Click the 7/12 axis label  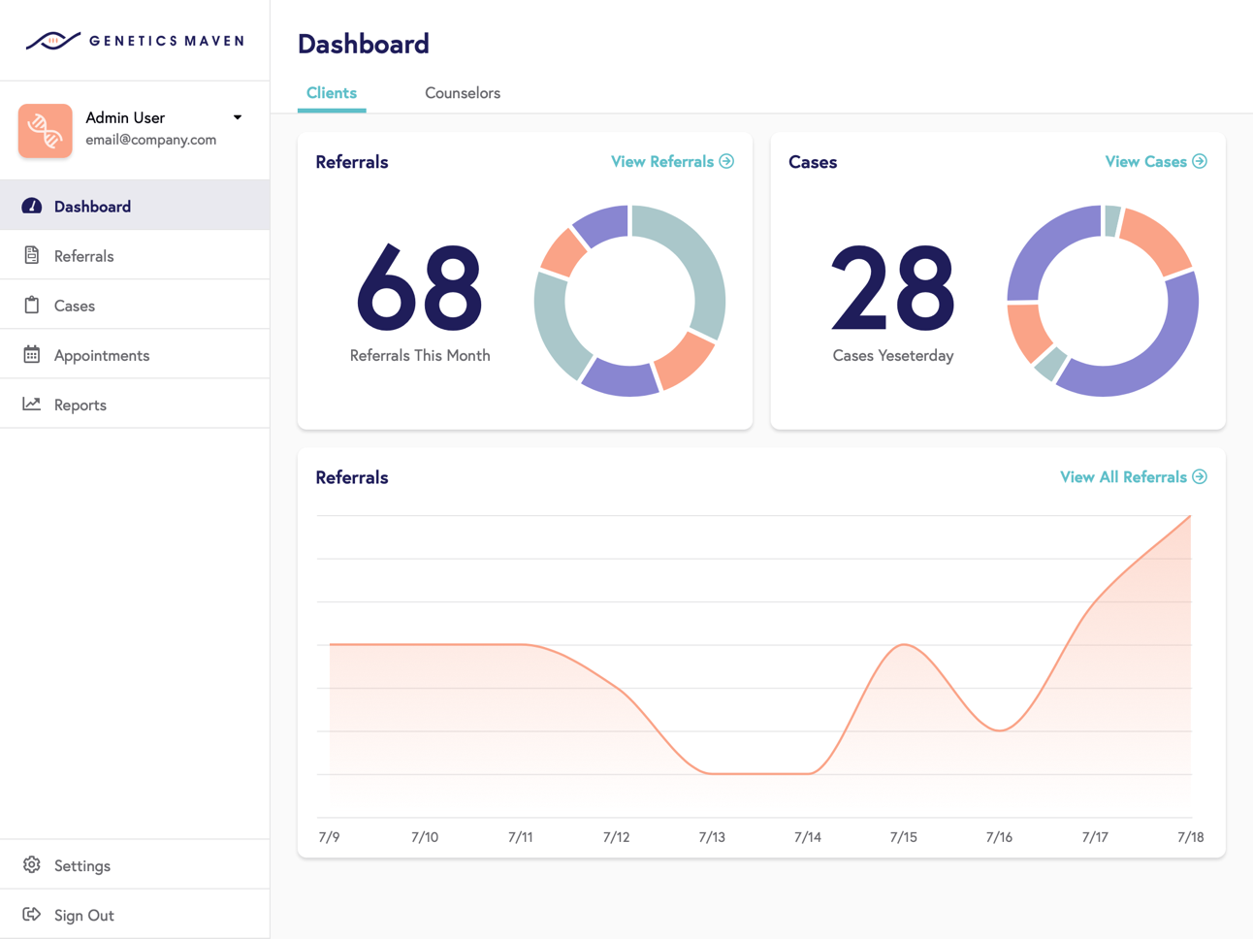click(x=616, y=836)
